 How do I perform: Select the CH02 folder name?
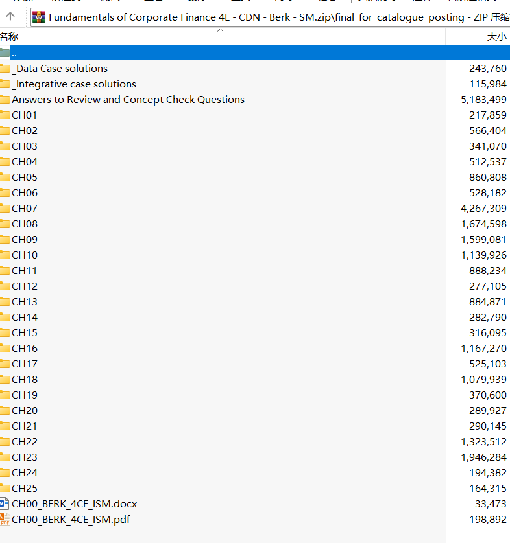25,130
